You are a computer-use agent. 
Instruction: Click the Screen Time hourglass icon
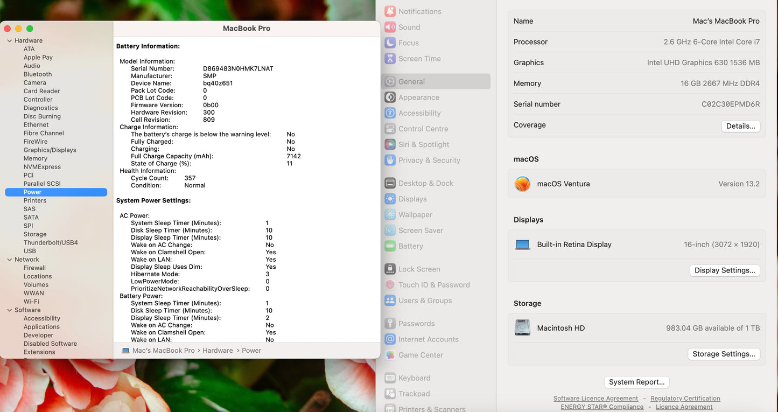[390, 59]
